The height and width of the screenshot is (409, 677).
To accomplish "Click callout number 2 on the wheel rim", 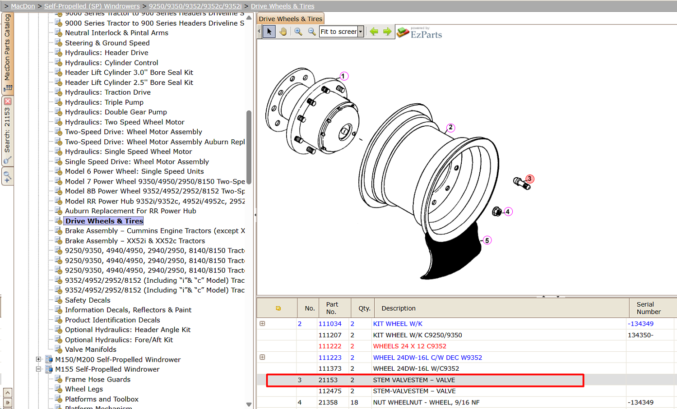I will 450,128.
